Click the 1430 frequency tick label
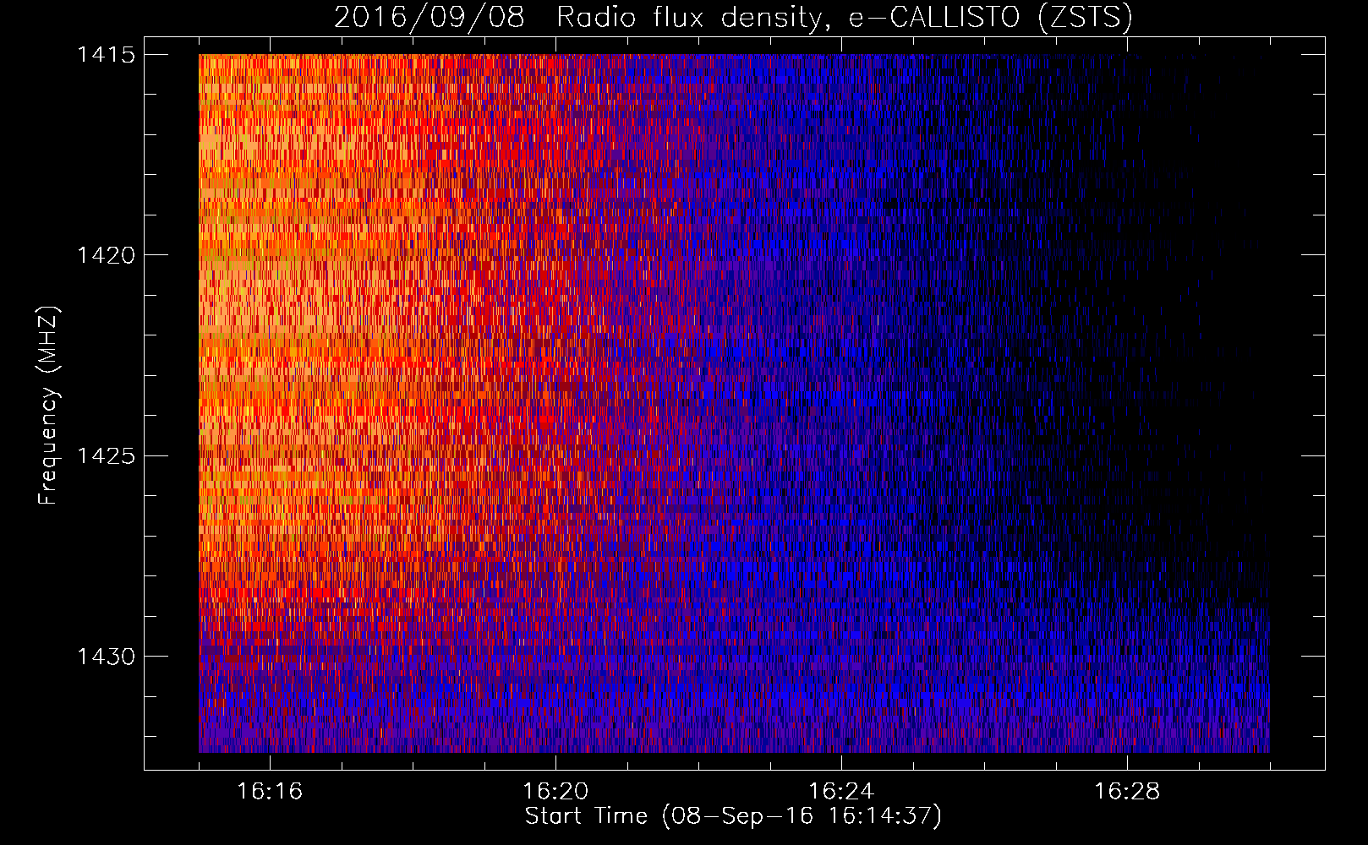1368x845 pixels. point(106,657)
